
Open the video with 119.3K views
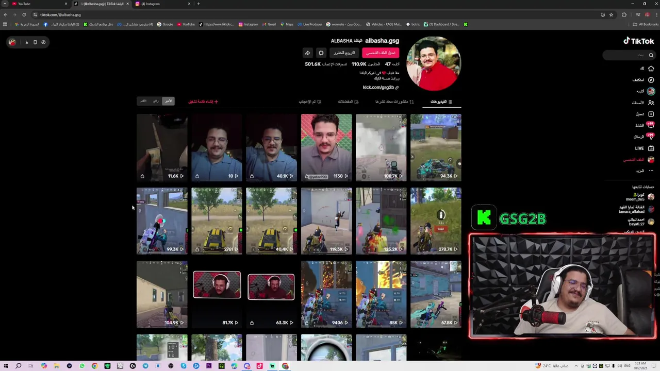[x=326, y=221]
